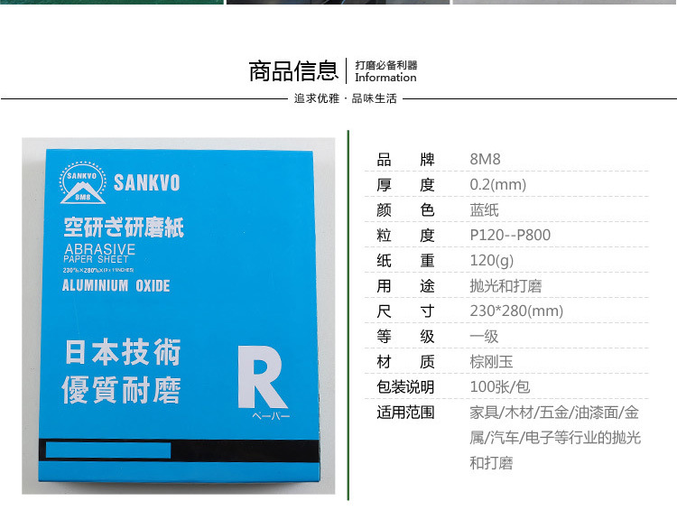Viewport: 677px width, 520px height.
Task: Click the 用途 label
Action: (405, 286)
